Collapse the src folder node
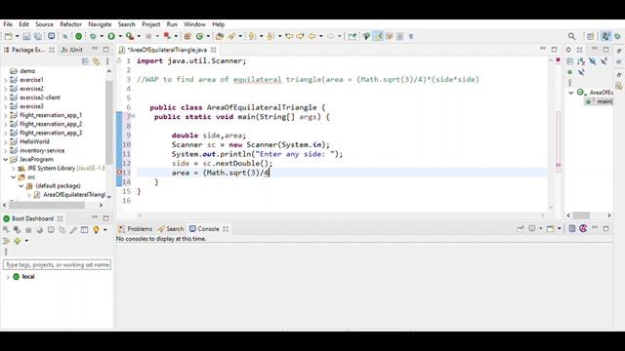625x351 pixels. click(14, 177)
